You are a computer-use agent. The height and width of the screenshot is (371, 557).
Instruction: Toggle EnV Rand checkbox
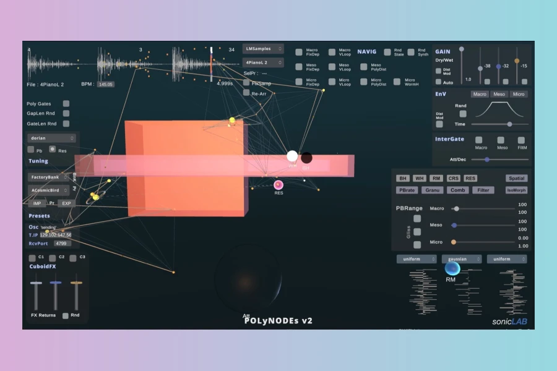click(463, 114)
